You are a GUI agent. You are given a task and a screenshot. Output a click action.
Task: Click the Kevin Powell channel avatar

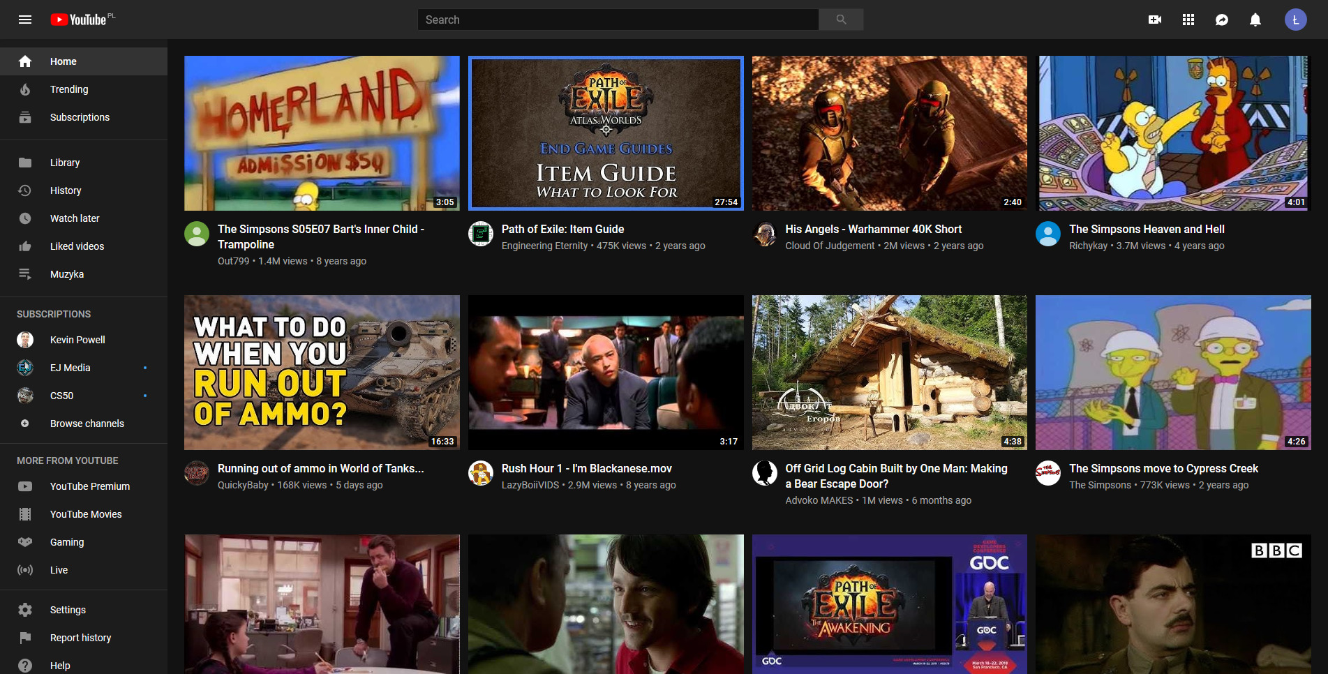pos(25,340)
